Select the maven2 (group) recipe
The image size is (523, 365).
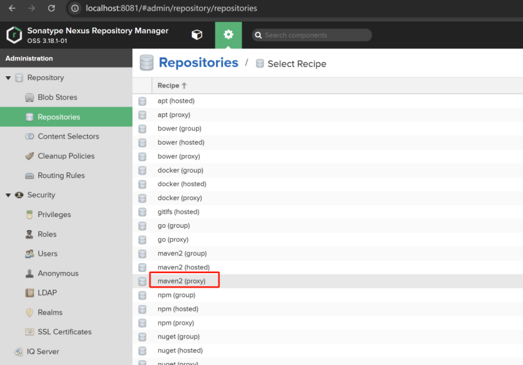pos(328,254)
